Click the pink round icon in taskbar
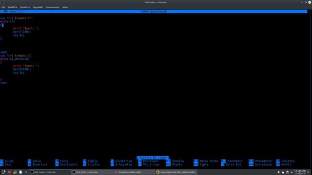 tap(9, 172)
